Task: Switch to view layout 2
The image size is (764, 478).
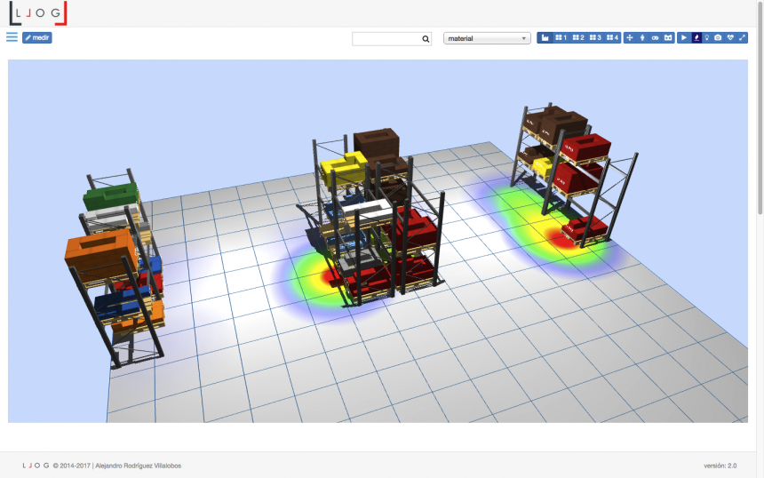Action: click(x=578, y=38)
